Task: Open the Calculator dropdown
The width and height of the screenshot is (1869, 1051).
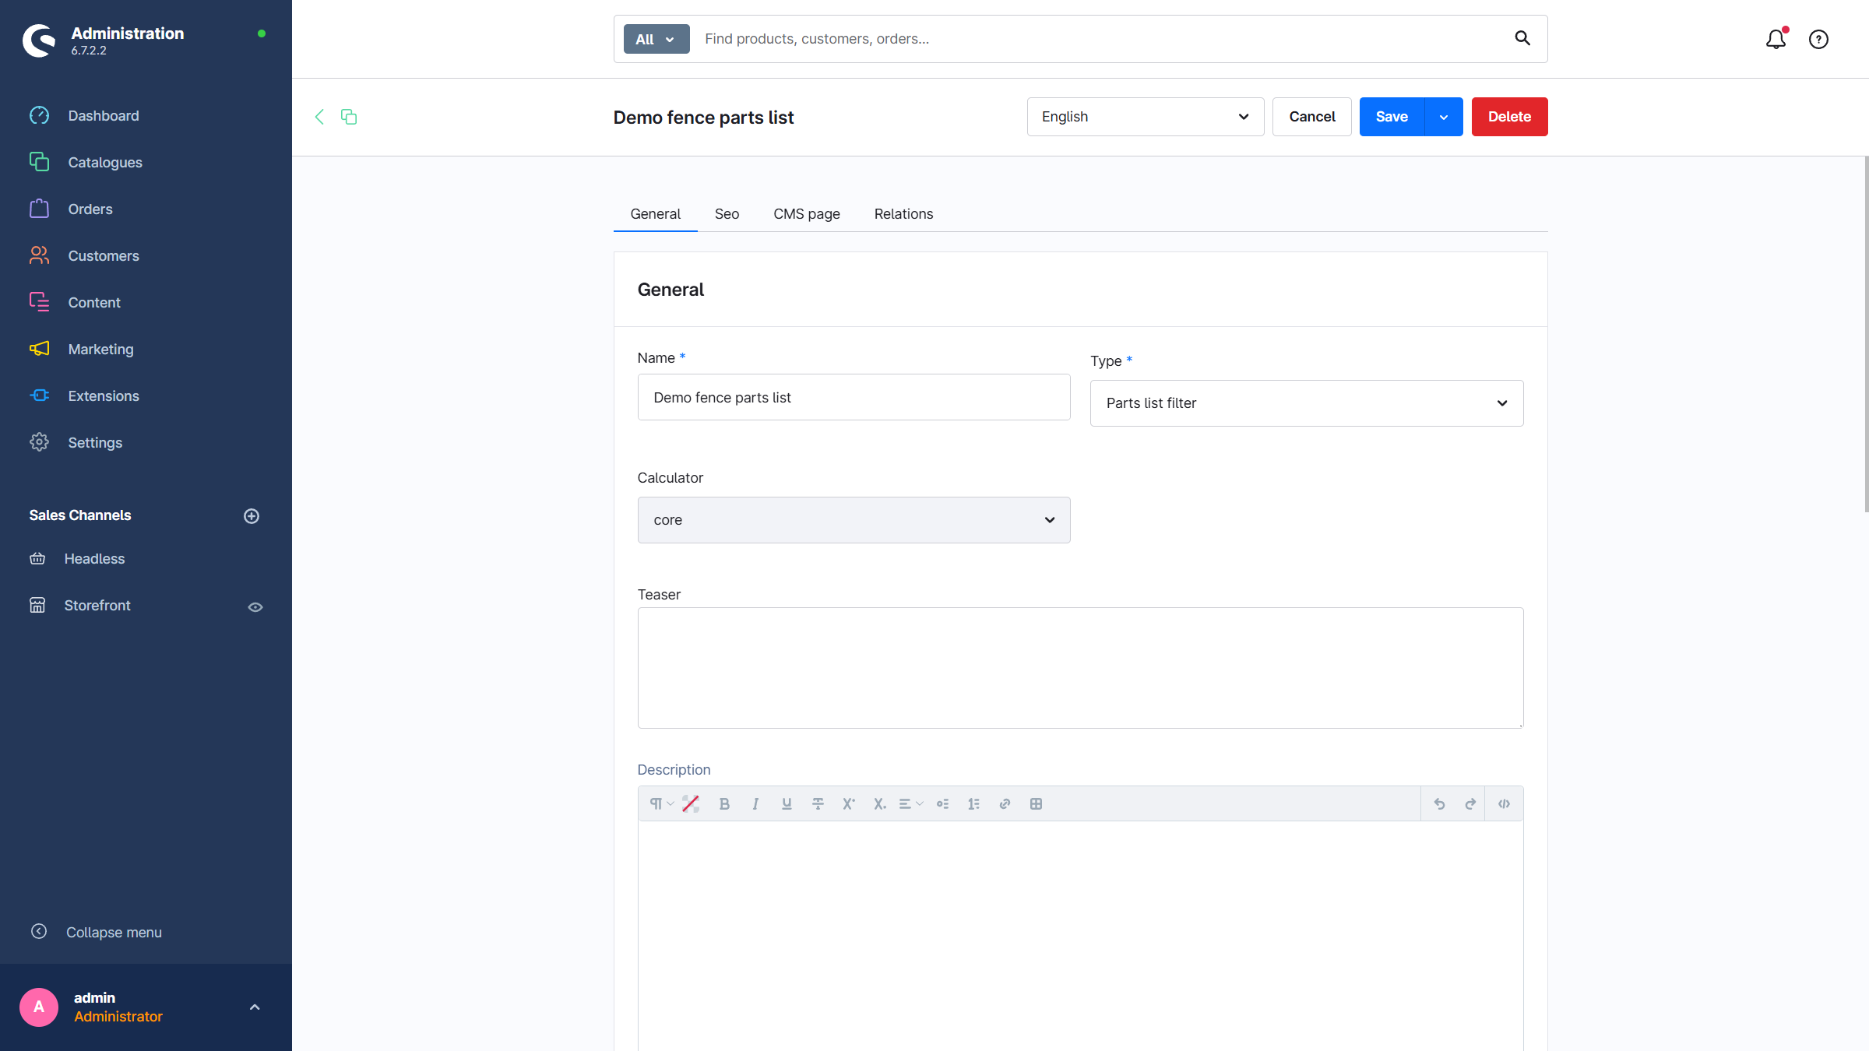Action: (x=854, y=520)
